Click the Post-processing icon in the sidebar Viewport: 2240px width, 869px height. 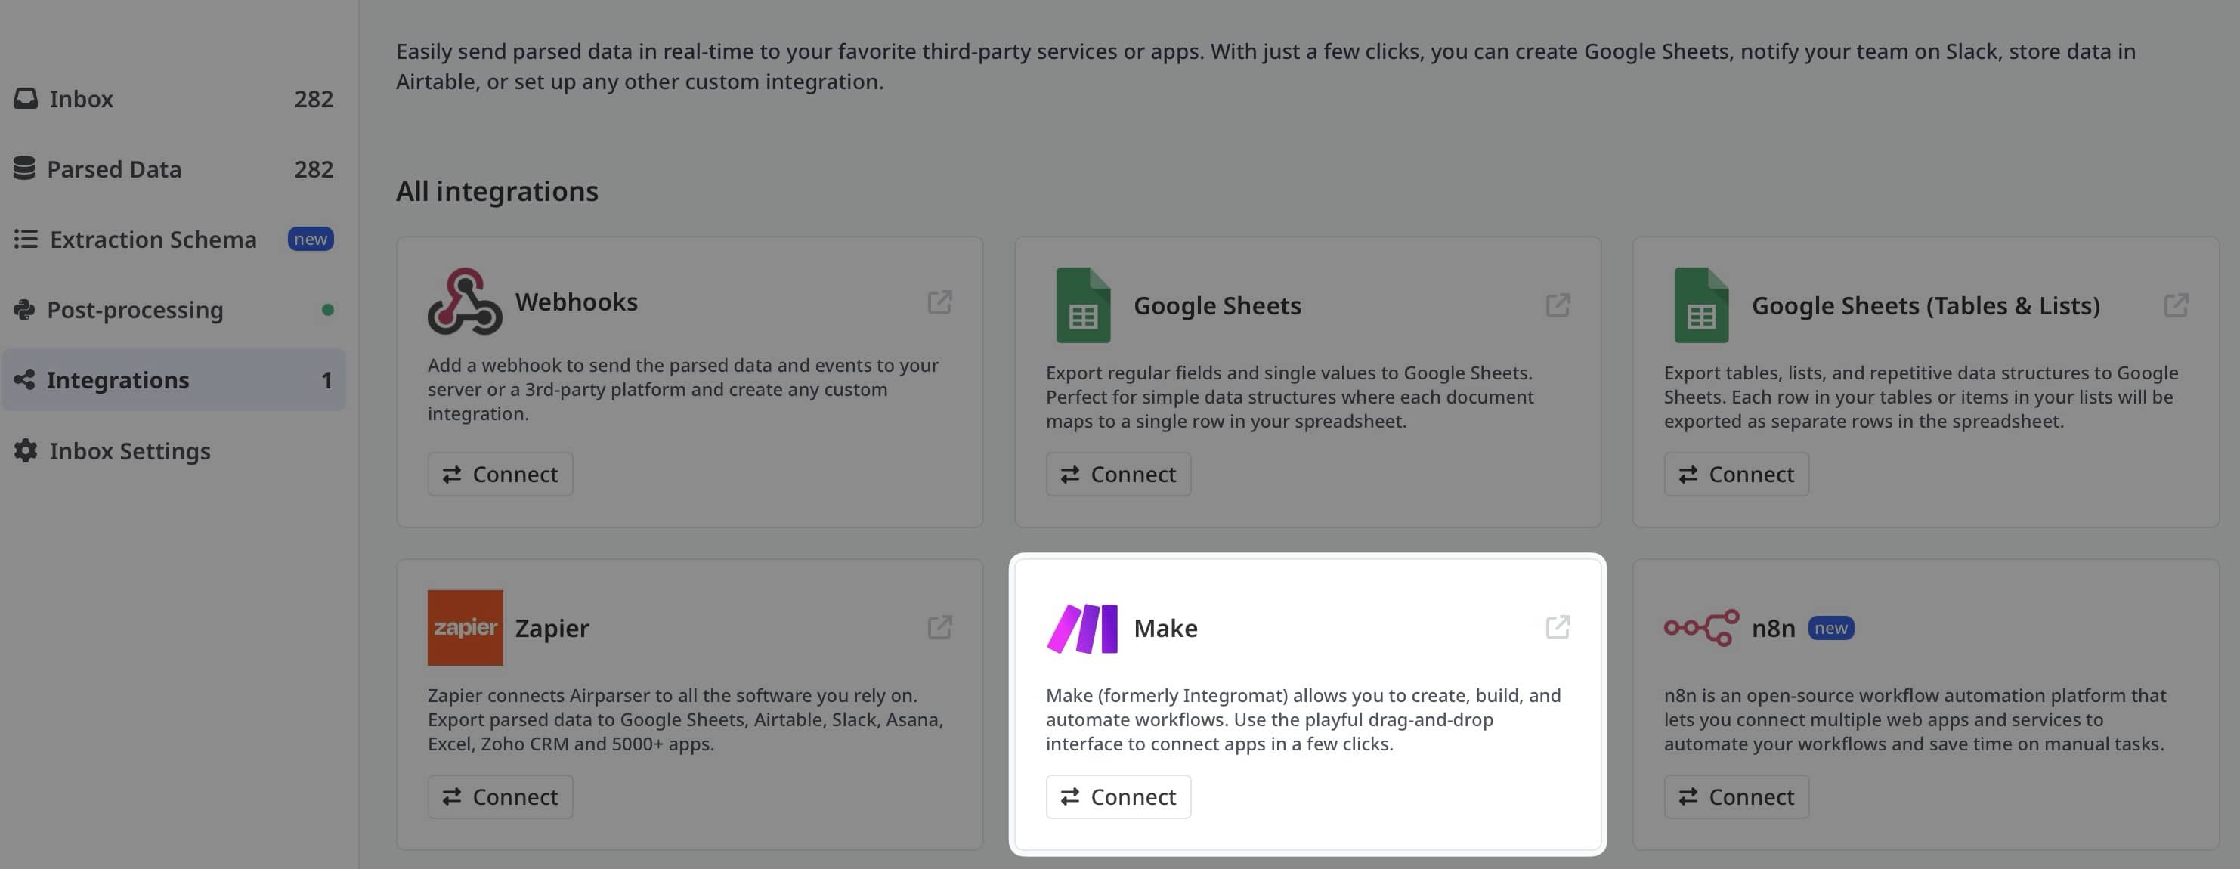click(24, 309)
